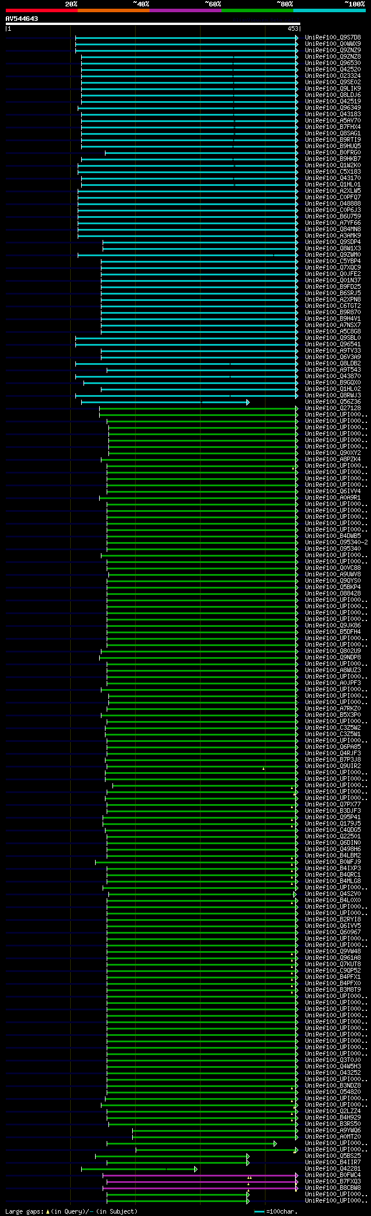Select label UniRef100_Q42281
This screenshot has width=371, height=1216.
pyautogui.click(x=333, y=1169)
